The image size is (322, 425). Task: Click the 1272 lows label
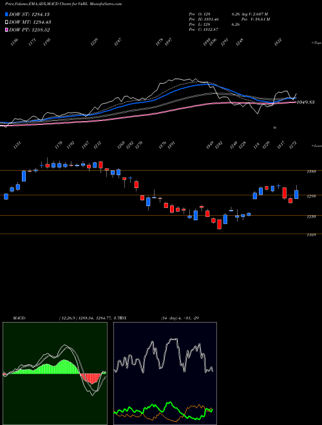[x=293, y=146]
